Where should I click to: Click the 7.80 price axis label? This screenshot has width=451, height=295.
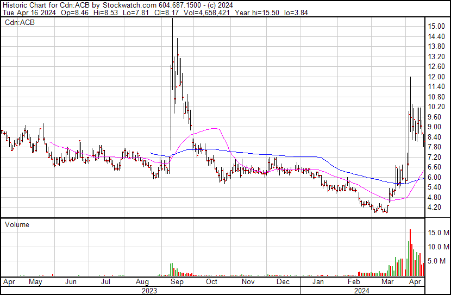coord(434,147)
